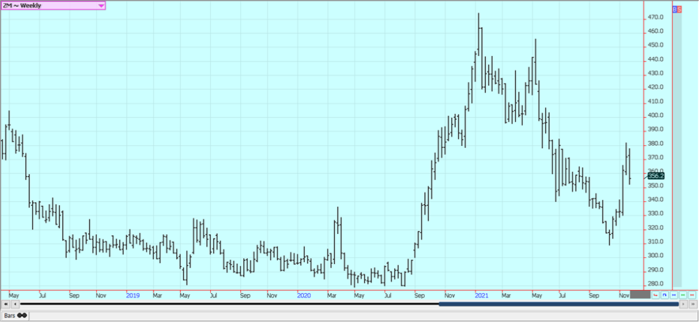
Task: Click the 440.0 price axis label
Action: point(657,59)
